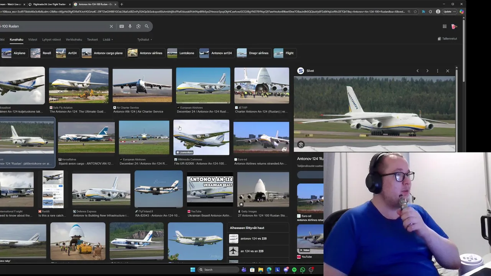The width and height of the screenshot is (491, 276).
Task: Switch to the Teokset tab
Action: click(x=92, y=39)
